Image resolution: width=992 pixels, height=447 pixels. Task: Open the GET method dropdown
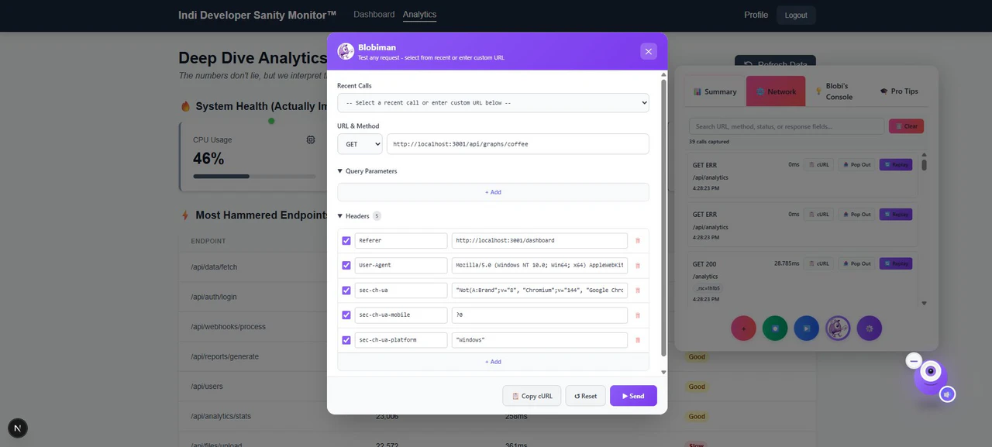tap(360, 144)
